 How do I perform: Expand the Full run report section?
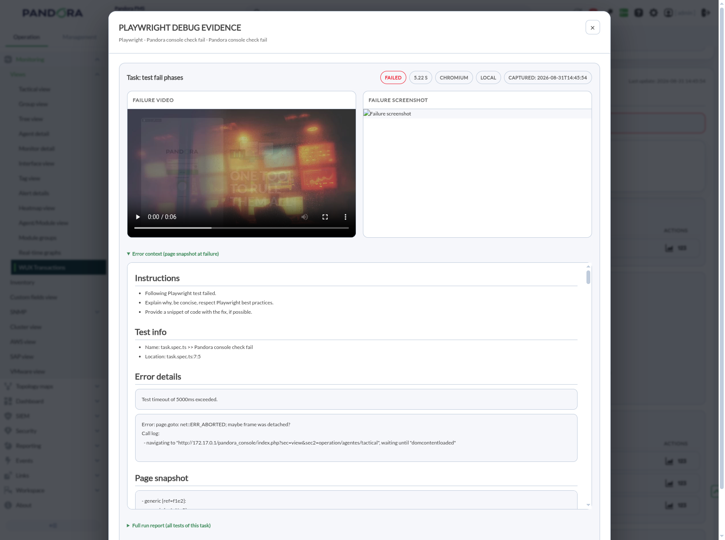coord(169,526)
